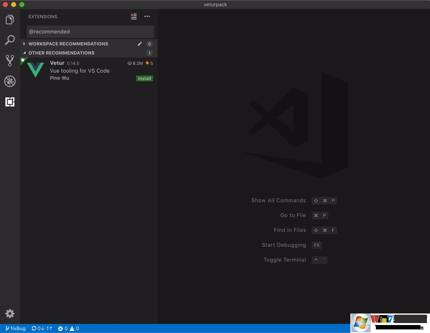This screenshot has height=333, width=430.
Task: Open the Source Control view icon
Action: [10, 60]
